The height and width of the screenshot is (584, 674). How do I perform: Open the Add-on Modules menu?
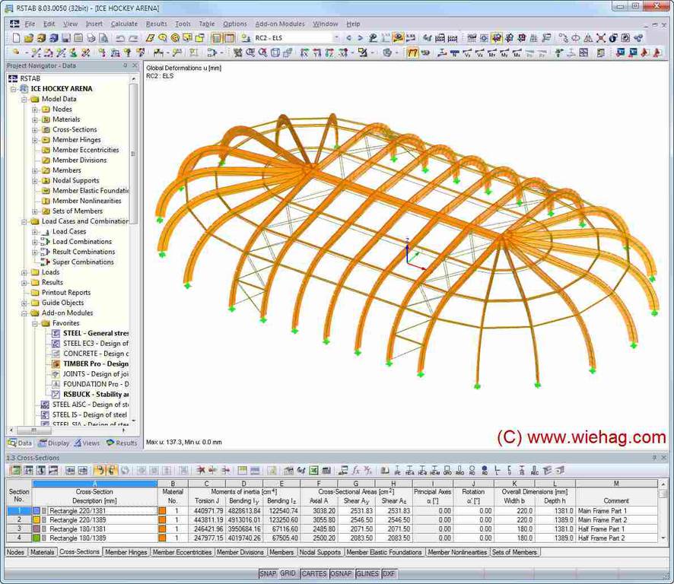[280, 24]
